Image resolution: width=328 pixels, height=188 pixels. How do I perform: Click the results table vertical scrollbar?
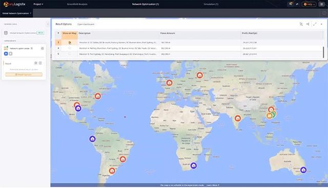[x=323, y=52]
